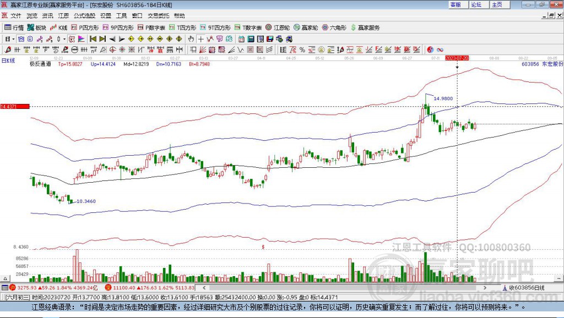Select the percent % drawing tool

pyautogui.click(x=302, y=50)
